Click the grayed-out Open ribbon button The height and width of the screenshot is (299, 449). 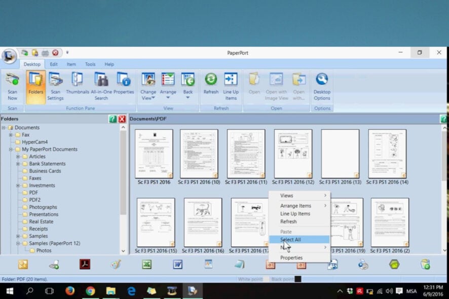[x=254, y=84]
